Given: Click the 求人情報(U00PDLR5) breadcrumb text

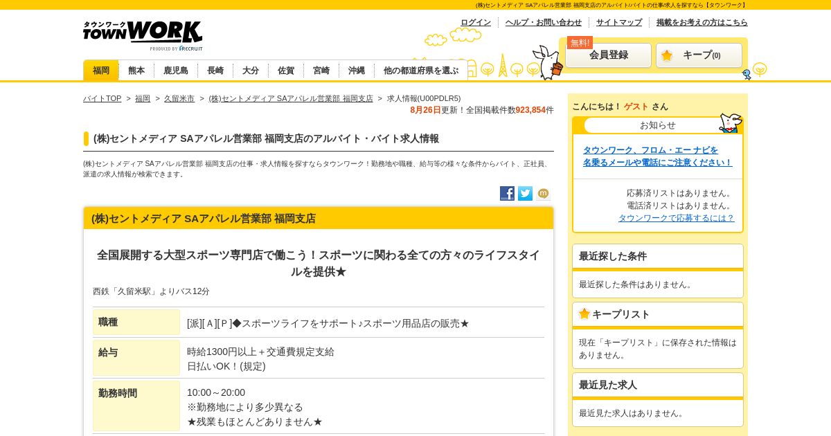Looking at the screenshot, I should 424,98.
